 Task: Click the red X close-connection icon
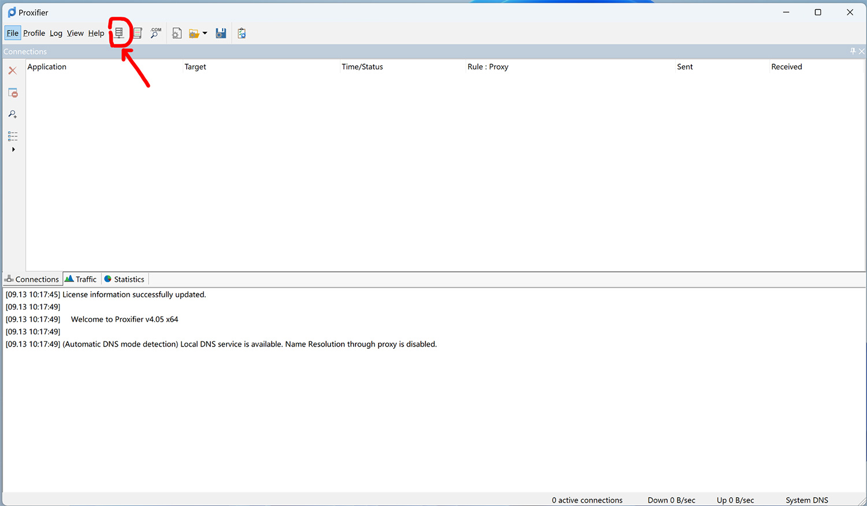click(12, 70)
